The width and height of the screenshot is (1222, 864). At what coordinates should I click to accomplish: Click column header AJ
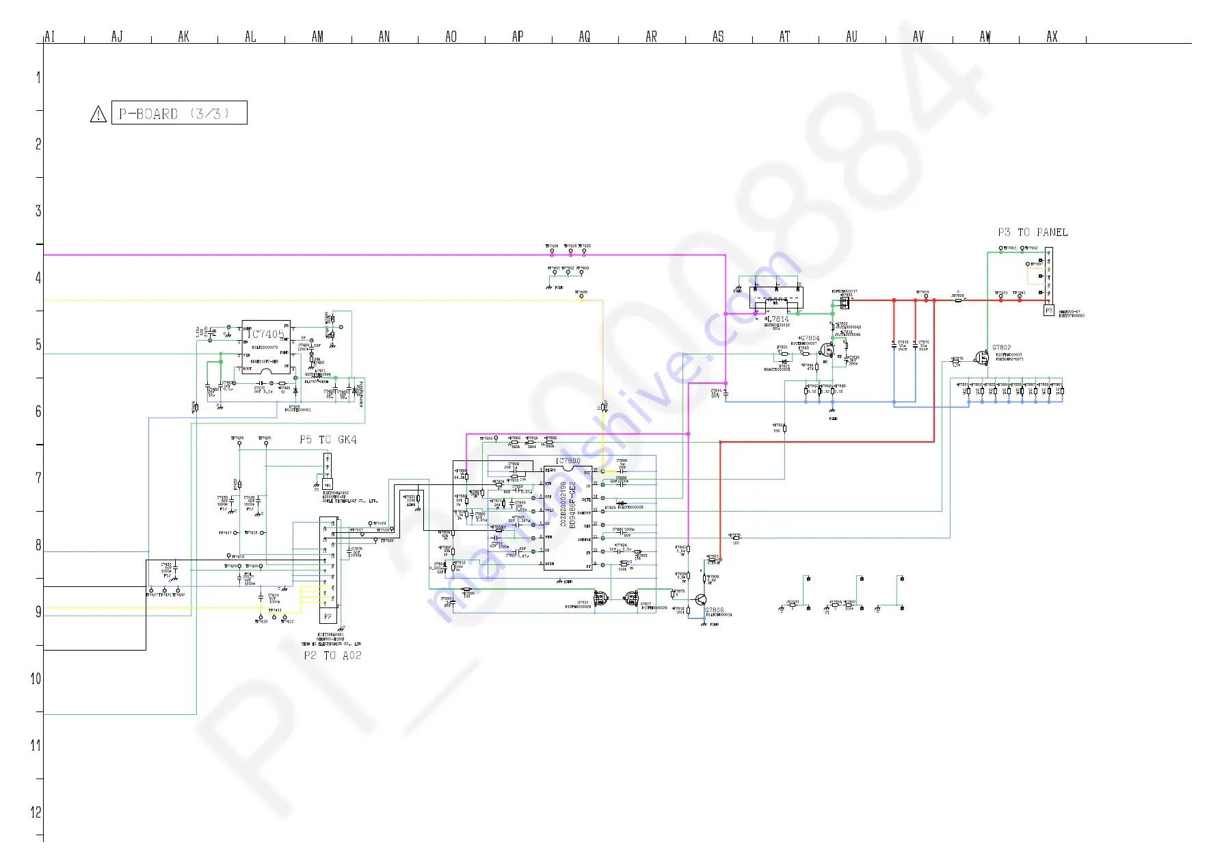[117, 36]
